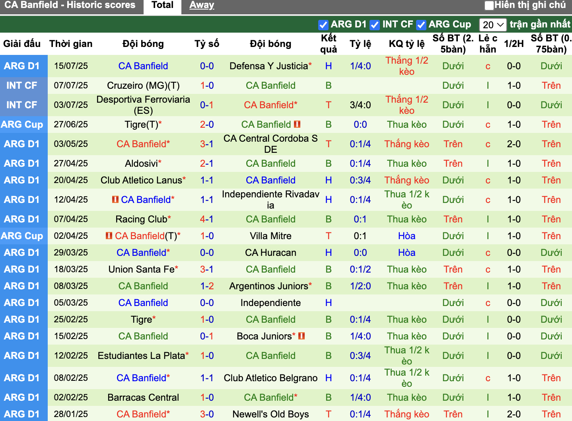Image resolution: width=572 pixels, height=421 pixels.
Task: Open the 20 recent matches dropdown
Action: [492, 25]
